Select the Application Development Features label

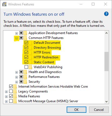point(53,33)
